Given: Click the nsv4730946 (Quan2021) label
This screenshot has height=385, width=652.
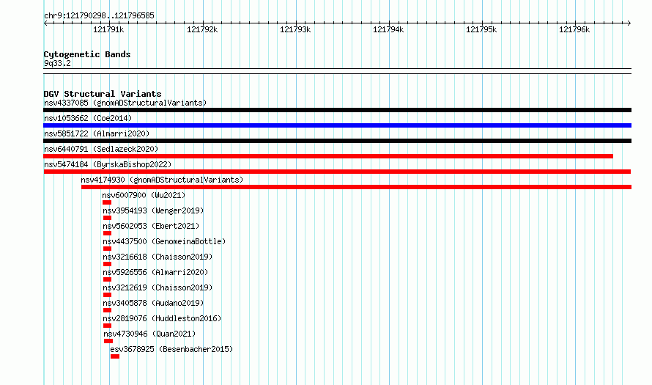Looking at the screenshot, I should pos(149,334).
